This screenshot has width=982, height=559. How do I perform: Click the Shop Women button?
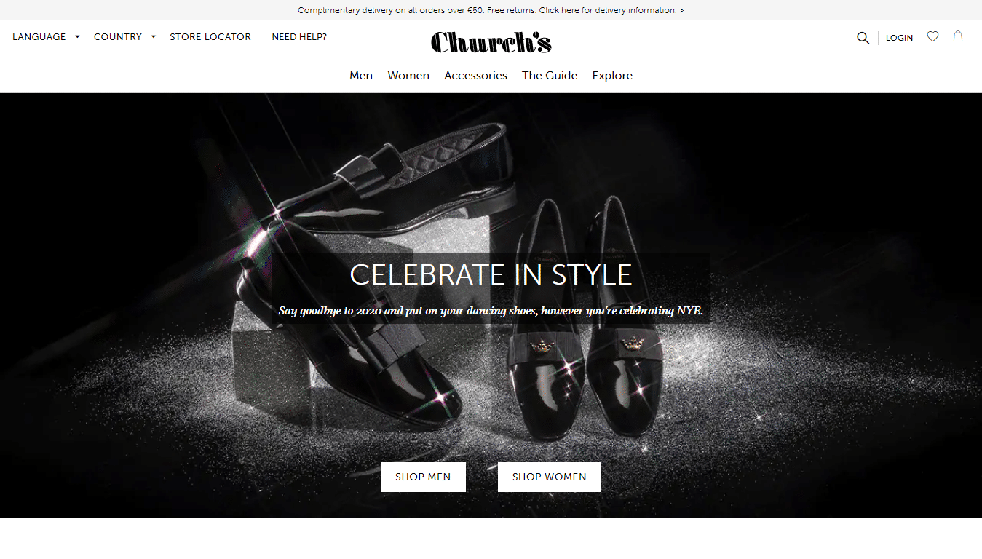[x=550, y=477]
